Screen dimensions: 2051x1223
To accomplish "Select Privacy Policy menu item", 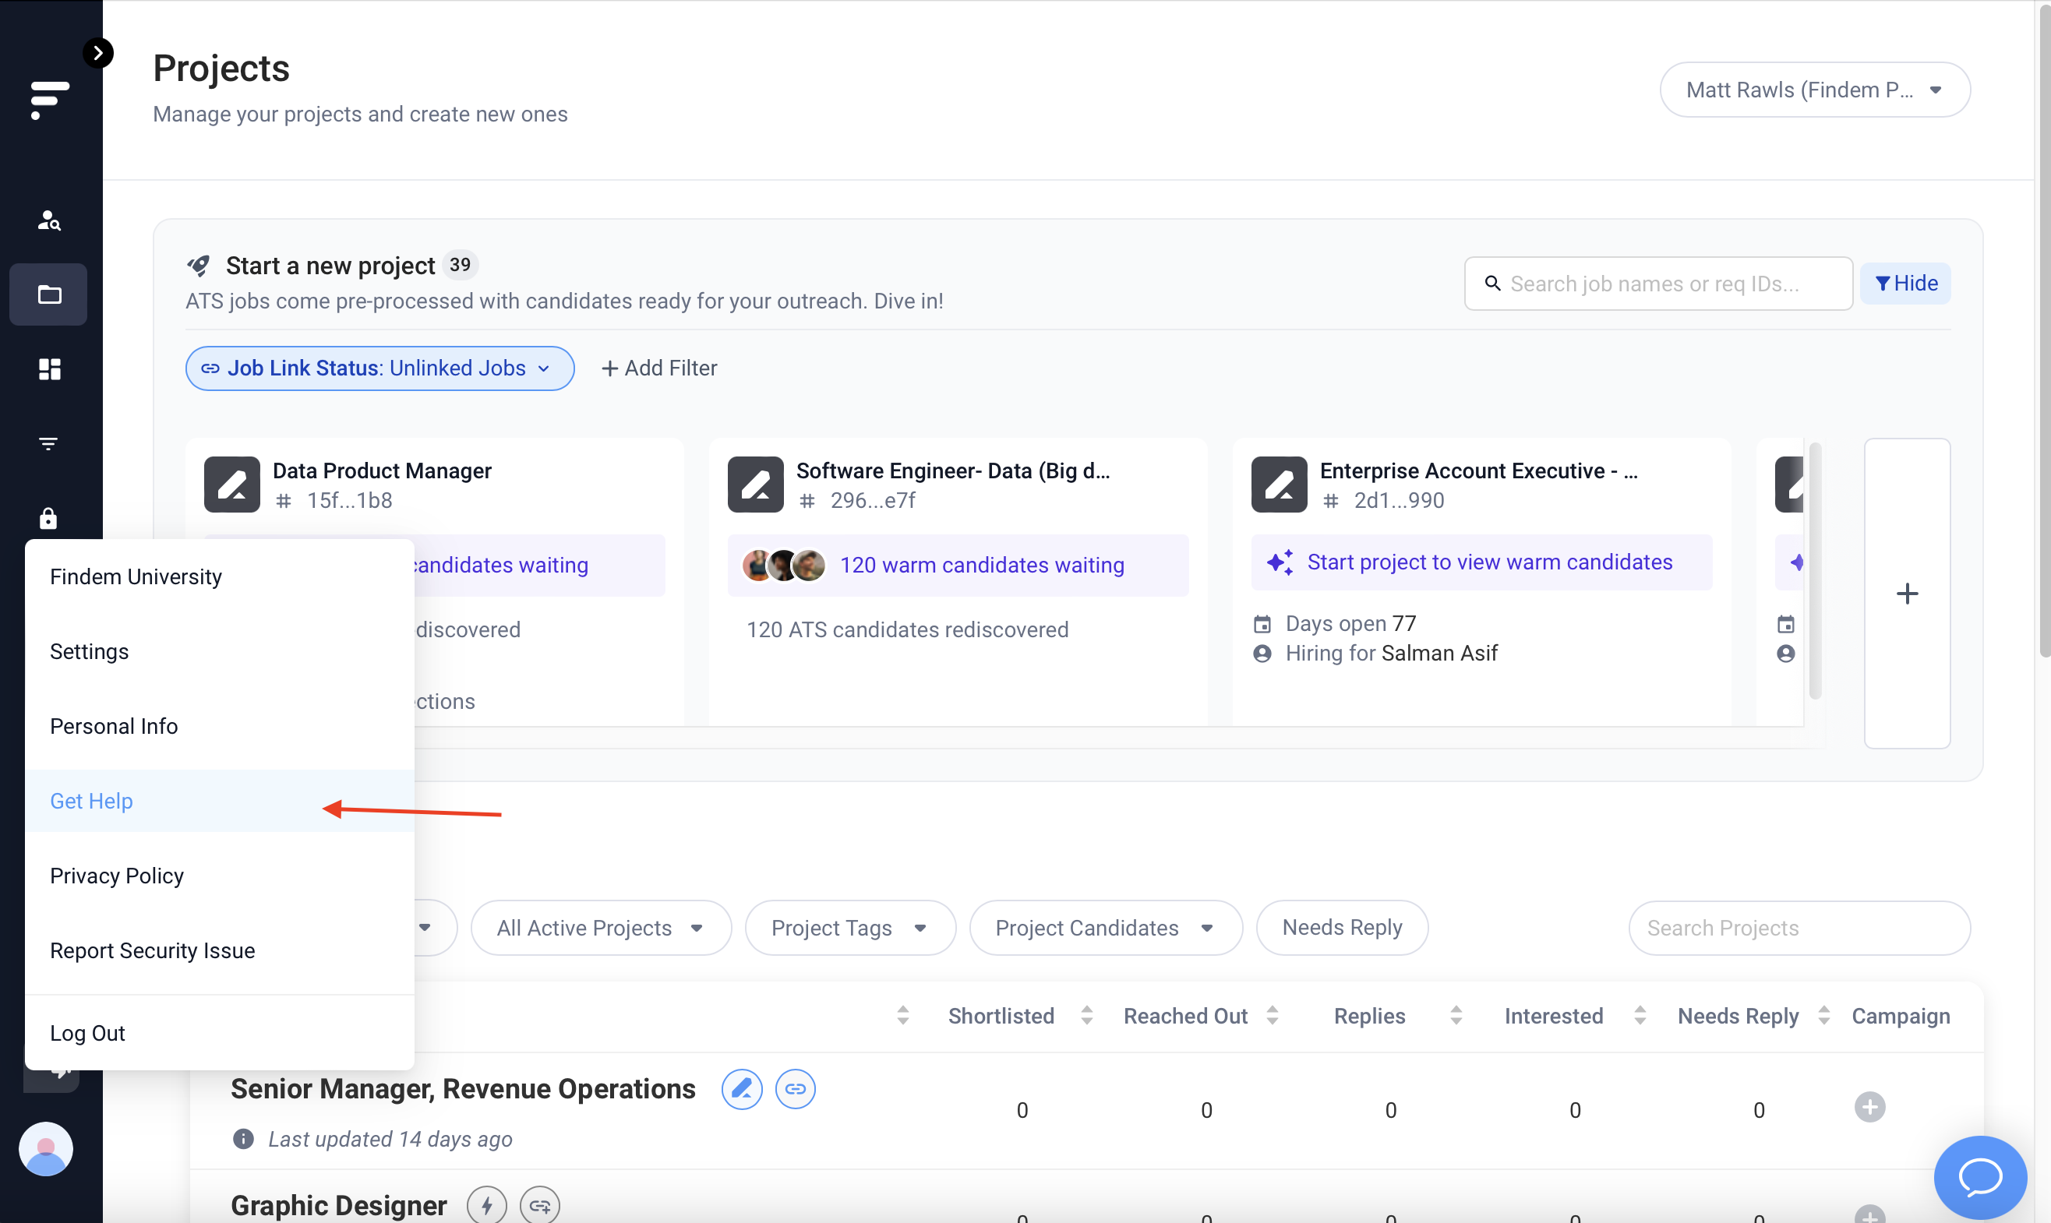I will pos(219,876).
